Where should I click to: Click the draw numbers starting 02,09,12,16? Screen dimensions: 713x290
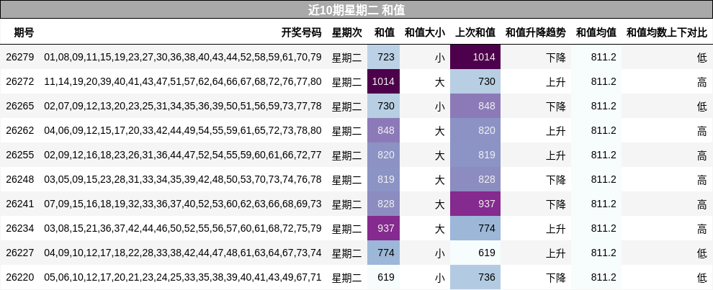click(183, 155)
